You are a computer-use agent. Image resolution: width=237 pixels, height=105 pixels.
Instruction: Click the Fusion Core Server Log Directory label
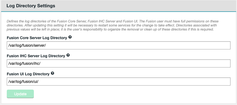[37, 38]
